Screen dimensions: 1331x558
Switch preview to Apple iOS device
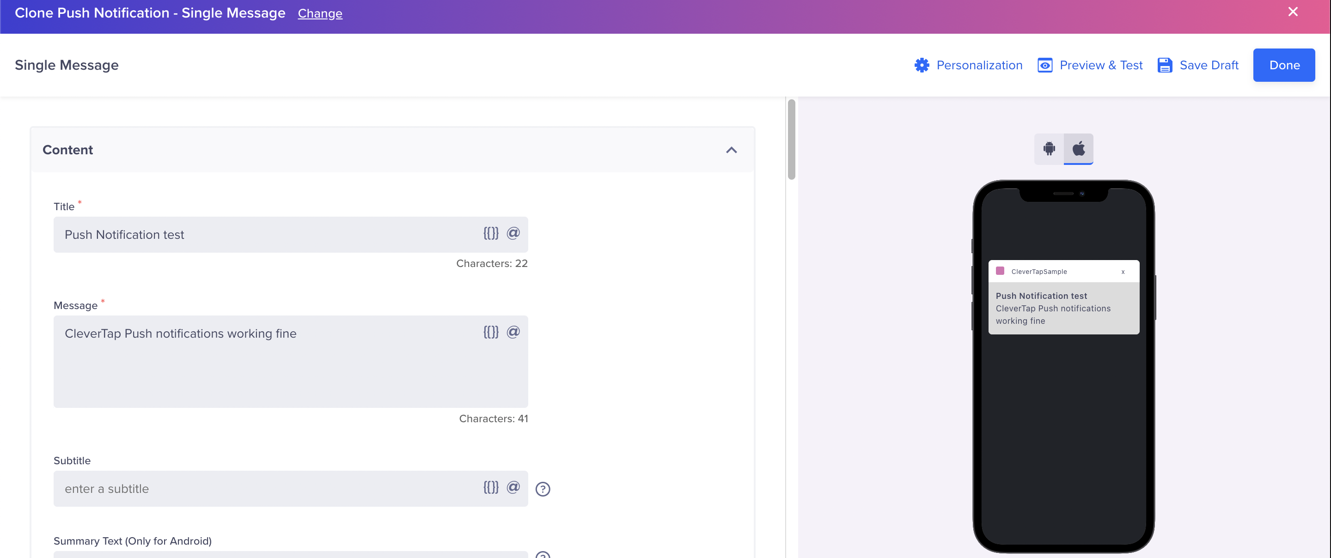click(x=1078, y=149)
